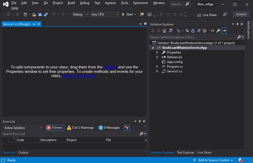This screenshot has width=253, height=163.
Task: Toggle the 0 Messages filter
Action: (109, 128)
